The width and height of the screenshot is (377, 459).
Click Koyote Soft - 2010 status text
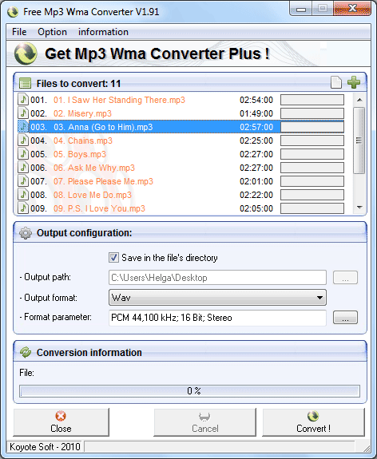pyautogui.click(x=45, y=447)
